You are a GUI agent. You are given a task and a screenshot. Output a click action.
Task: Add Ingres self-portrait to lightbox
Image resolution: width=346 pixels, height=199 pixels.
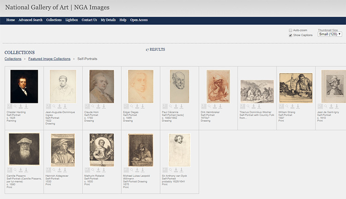[48, 107]
